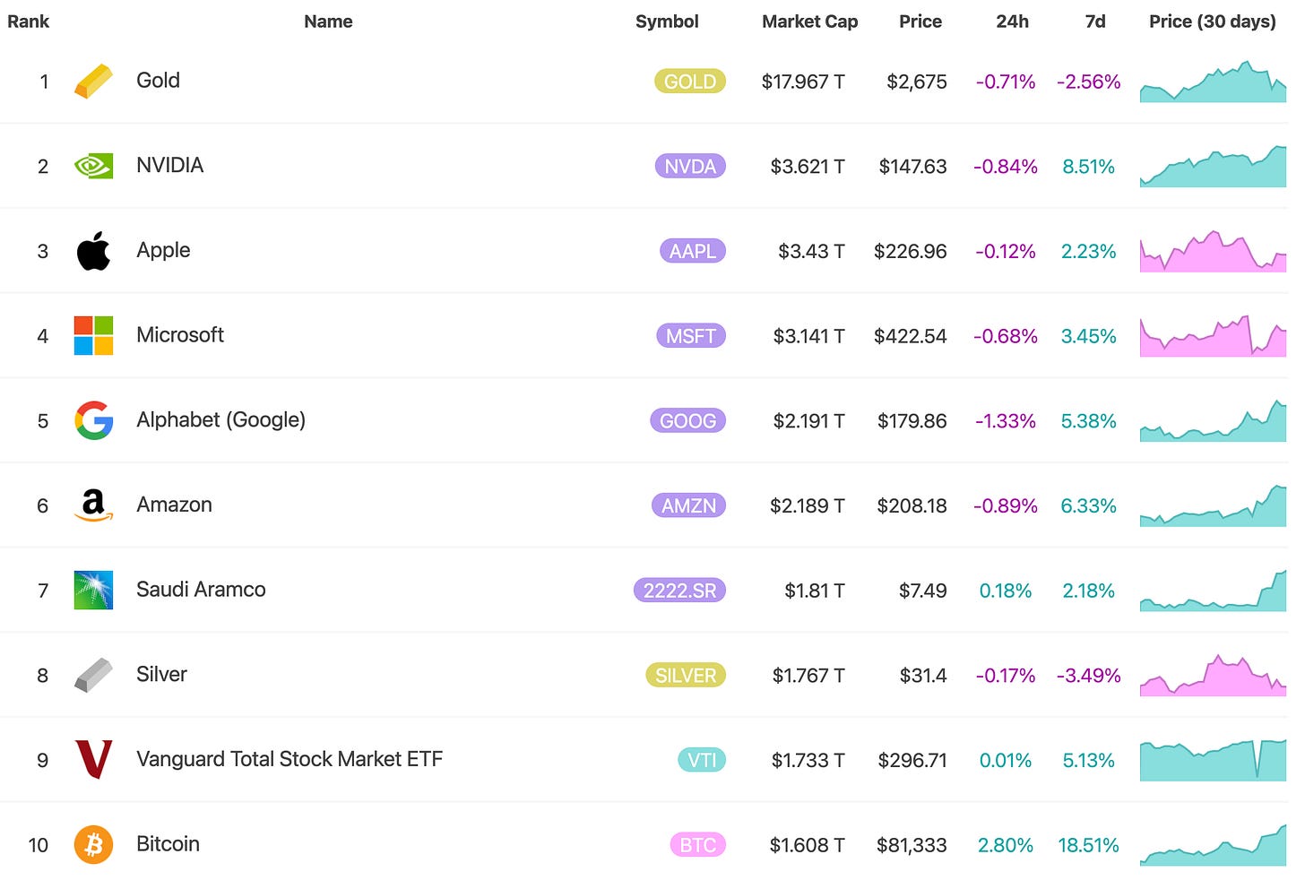View Amazon's 30-day sparkline chart

(1213, 505)
